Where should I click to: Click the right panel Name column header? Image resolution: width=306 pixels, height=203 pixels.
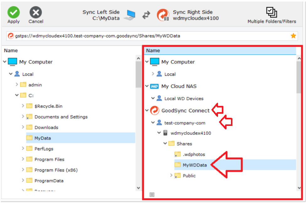tap(220, 50)
